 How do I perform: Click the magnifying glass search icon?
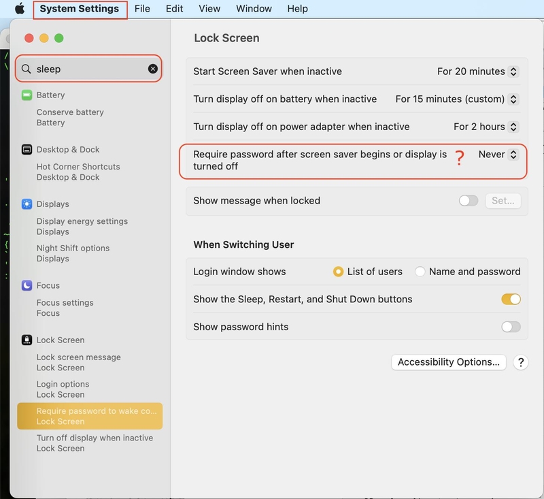(x=27, y=69)
